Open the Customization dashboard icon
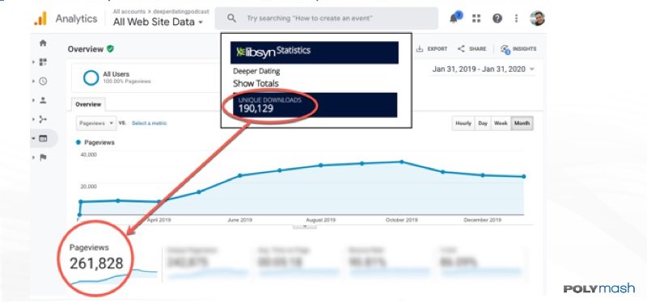 (x=43, y=62)
